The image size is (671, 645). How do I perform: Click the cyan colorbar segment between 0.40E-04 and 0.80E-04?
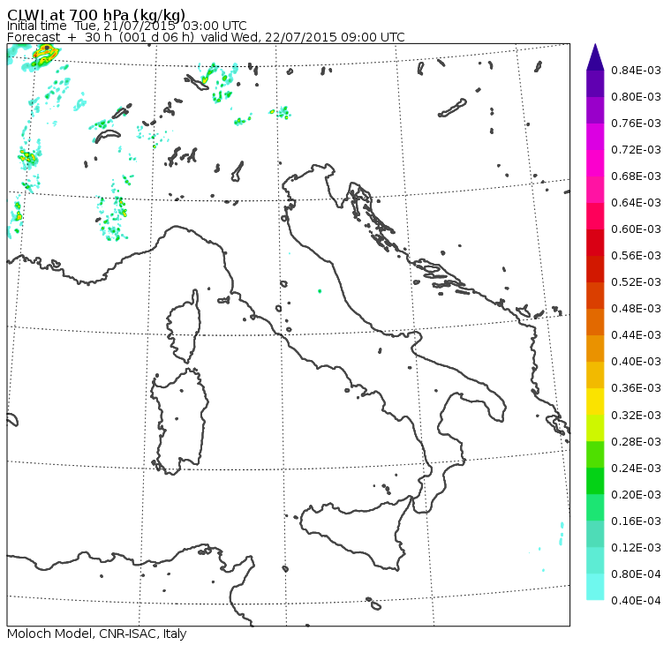pos(595,588)
